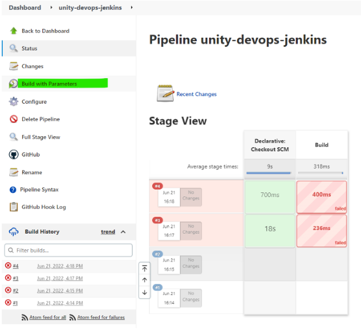Open build #4 link in Build History
Image resolution: width=361 pixels, height=331 pixels.
pyautogui.click(x=16, y=266)
